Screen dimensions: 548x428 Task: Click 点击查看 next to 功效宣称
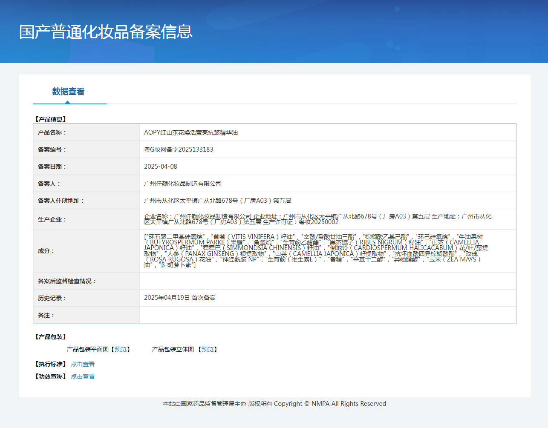click(x=83, y=376)
